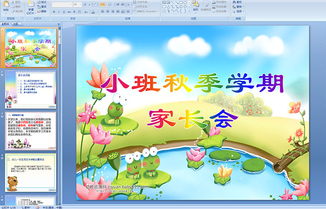Select the Right Brace shape

pyautogui.click(x=185, y=11)
